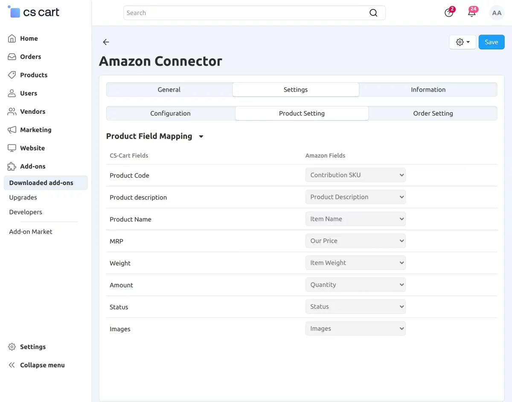
Task: Select Downloaded add-ons in the sidebar
Action: tap(46, 183)
